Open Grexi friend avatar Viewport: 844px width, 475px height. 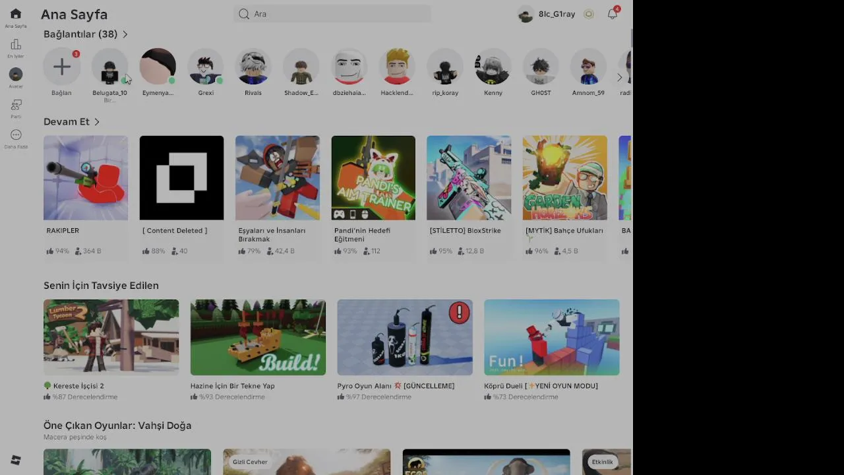206,66
